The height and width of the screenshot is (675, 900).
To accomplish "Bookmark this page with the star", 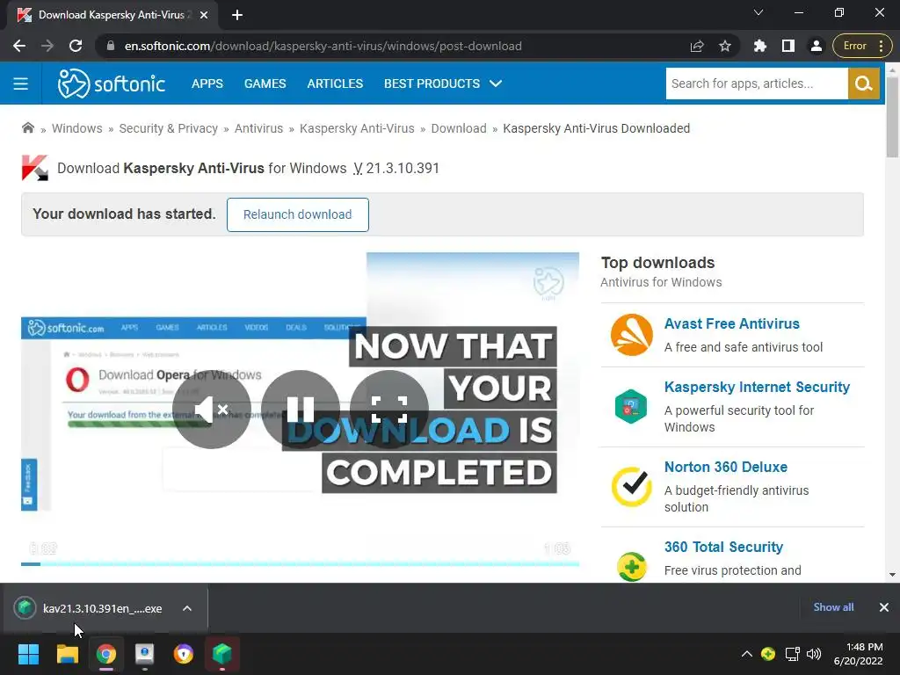I will 725,46.
